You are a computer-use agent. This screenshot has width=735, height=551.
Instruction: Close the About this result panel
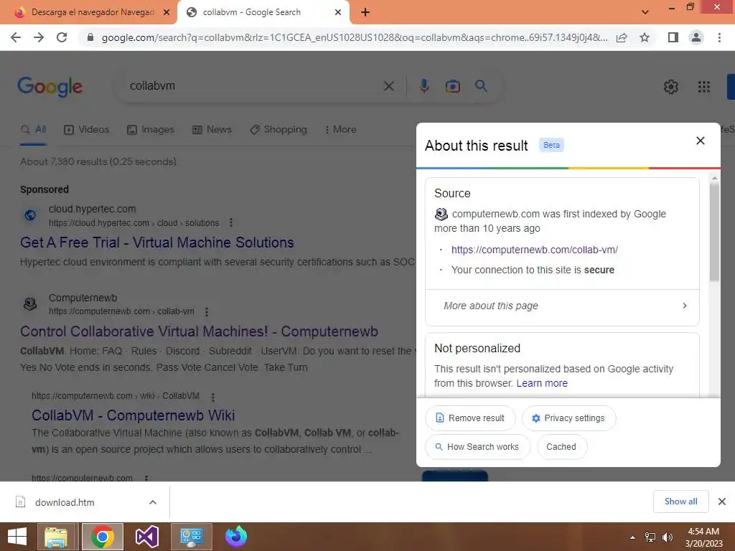(701, 141)
